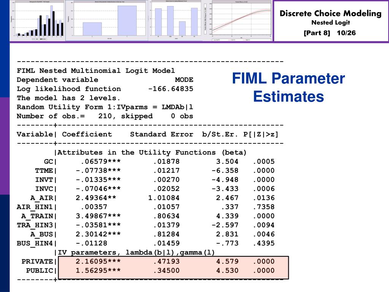The image size is (389, 292).
Task: Click 'FIML Nested Multinomial Logit Model' line
Action: [x=96, y=71]
